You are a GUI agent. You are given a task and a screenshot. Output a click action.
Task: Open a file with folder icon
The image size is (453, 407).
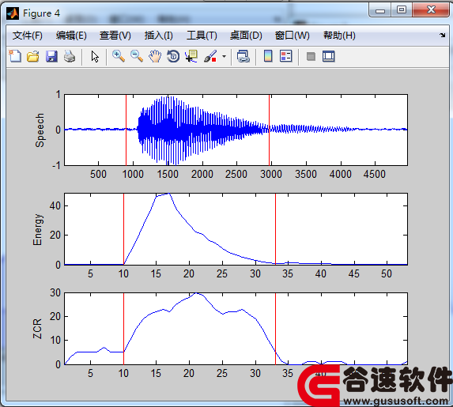click(x=33, y=56)
